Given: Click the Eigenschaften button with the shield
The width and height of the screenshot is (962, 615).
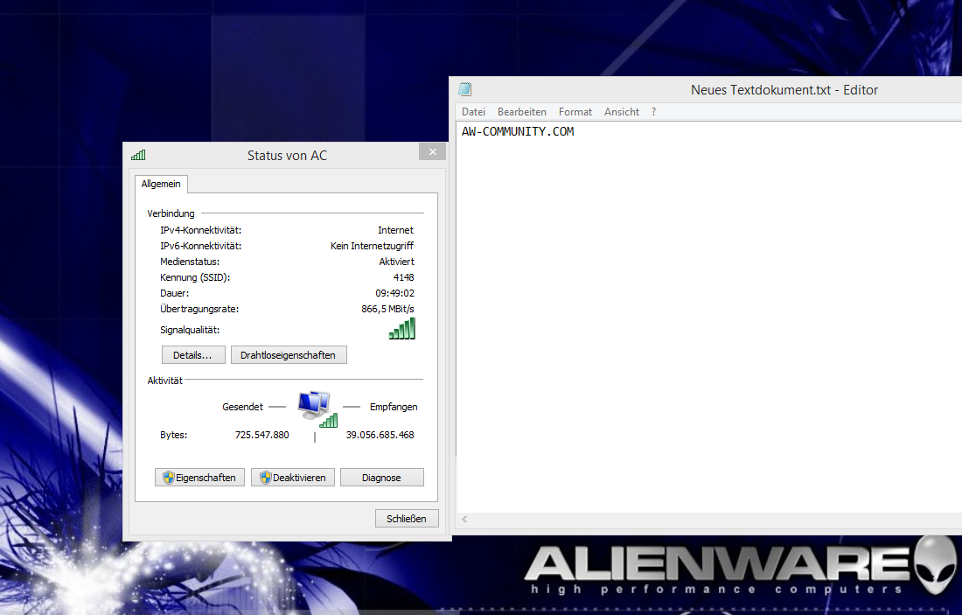Looking at the screenshot, I should [x=199, y=478].
